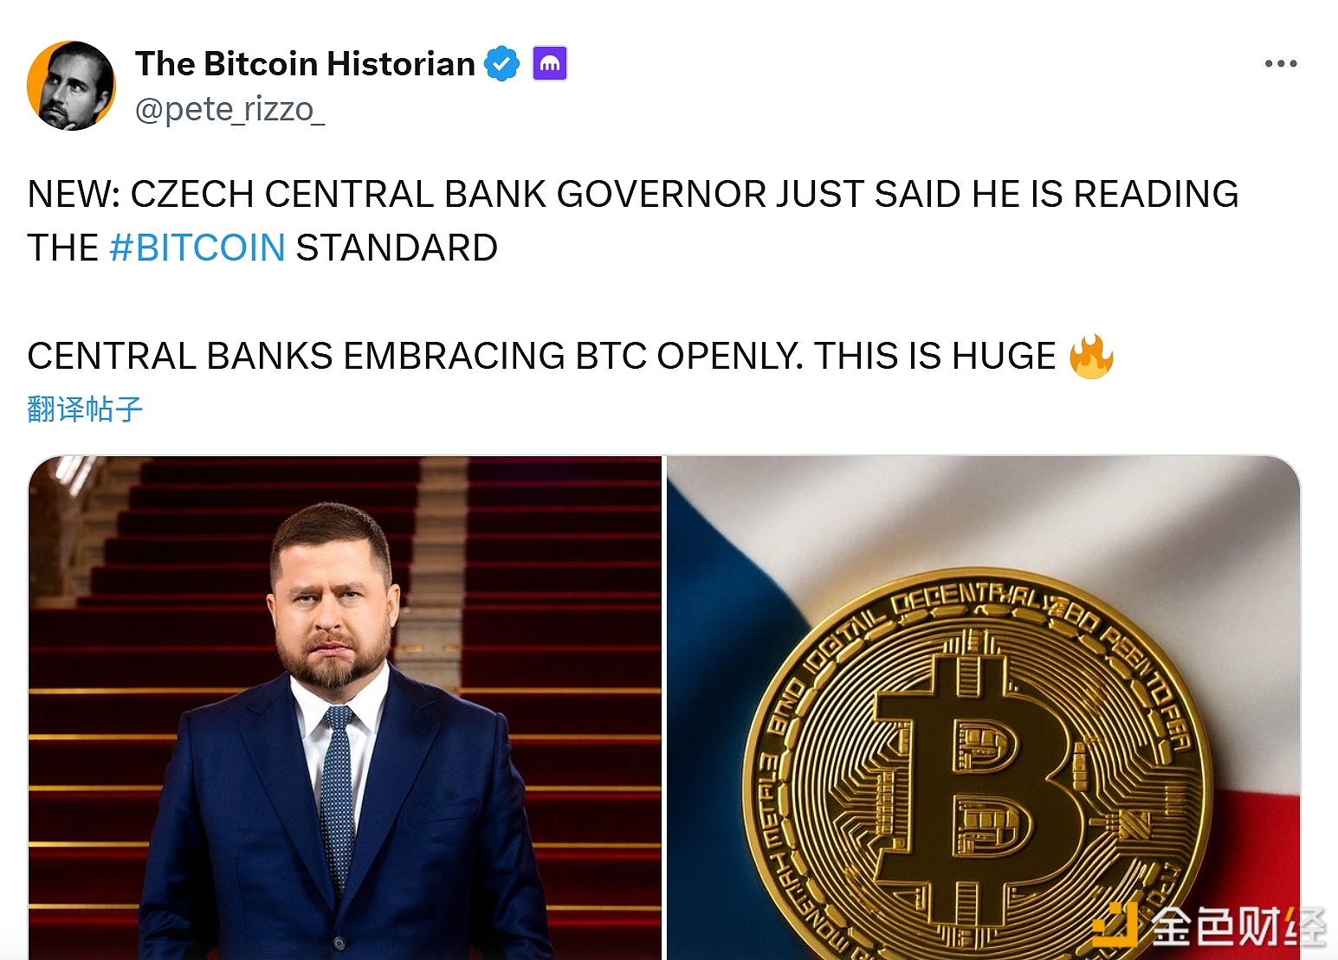Image resolution: width=1338 pixels, height=960 pixels.
Task: Open the @pete_rizzo_ handle link
Action: (229, 110)
